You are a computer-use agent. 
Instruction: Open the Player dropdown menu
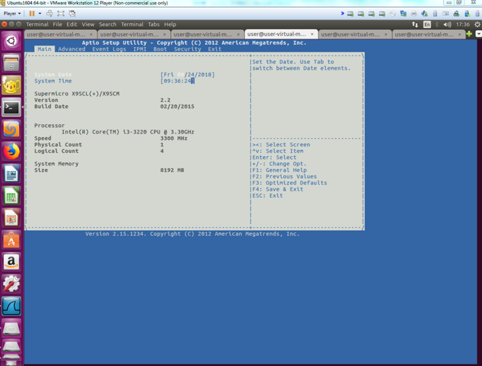pyautogui.click(x=12, y=13)
